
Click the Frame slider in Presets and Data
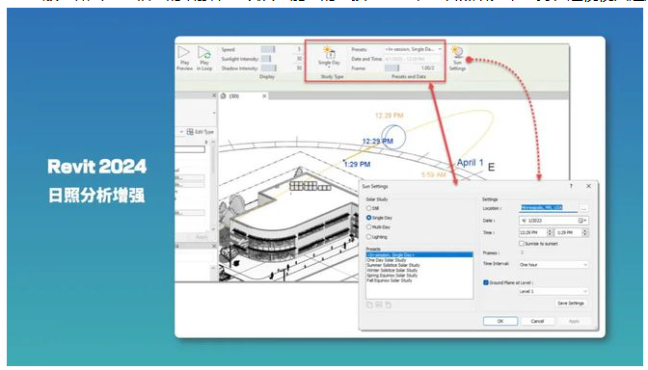point(391,67)
